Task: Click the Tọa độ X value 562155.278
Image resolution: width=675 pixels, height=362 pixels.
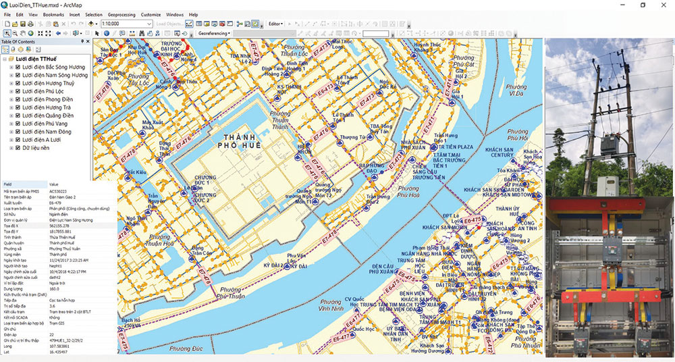Action: [x=60, y=226]
